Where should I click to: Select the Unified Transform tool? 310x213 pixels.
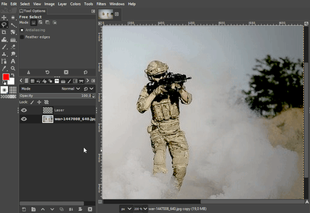click(x=13, y=32)
